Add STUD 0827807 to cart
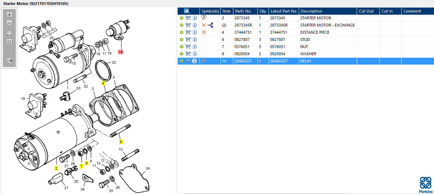This screenshot has width=434, height=194. pyautogui.click(x=188, y=39)
